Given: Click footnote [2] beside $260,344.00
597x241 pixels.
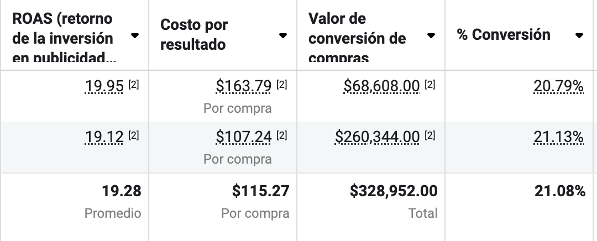Looking at the screenshot, I should [430, 135].
